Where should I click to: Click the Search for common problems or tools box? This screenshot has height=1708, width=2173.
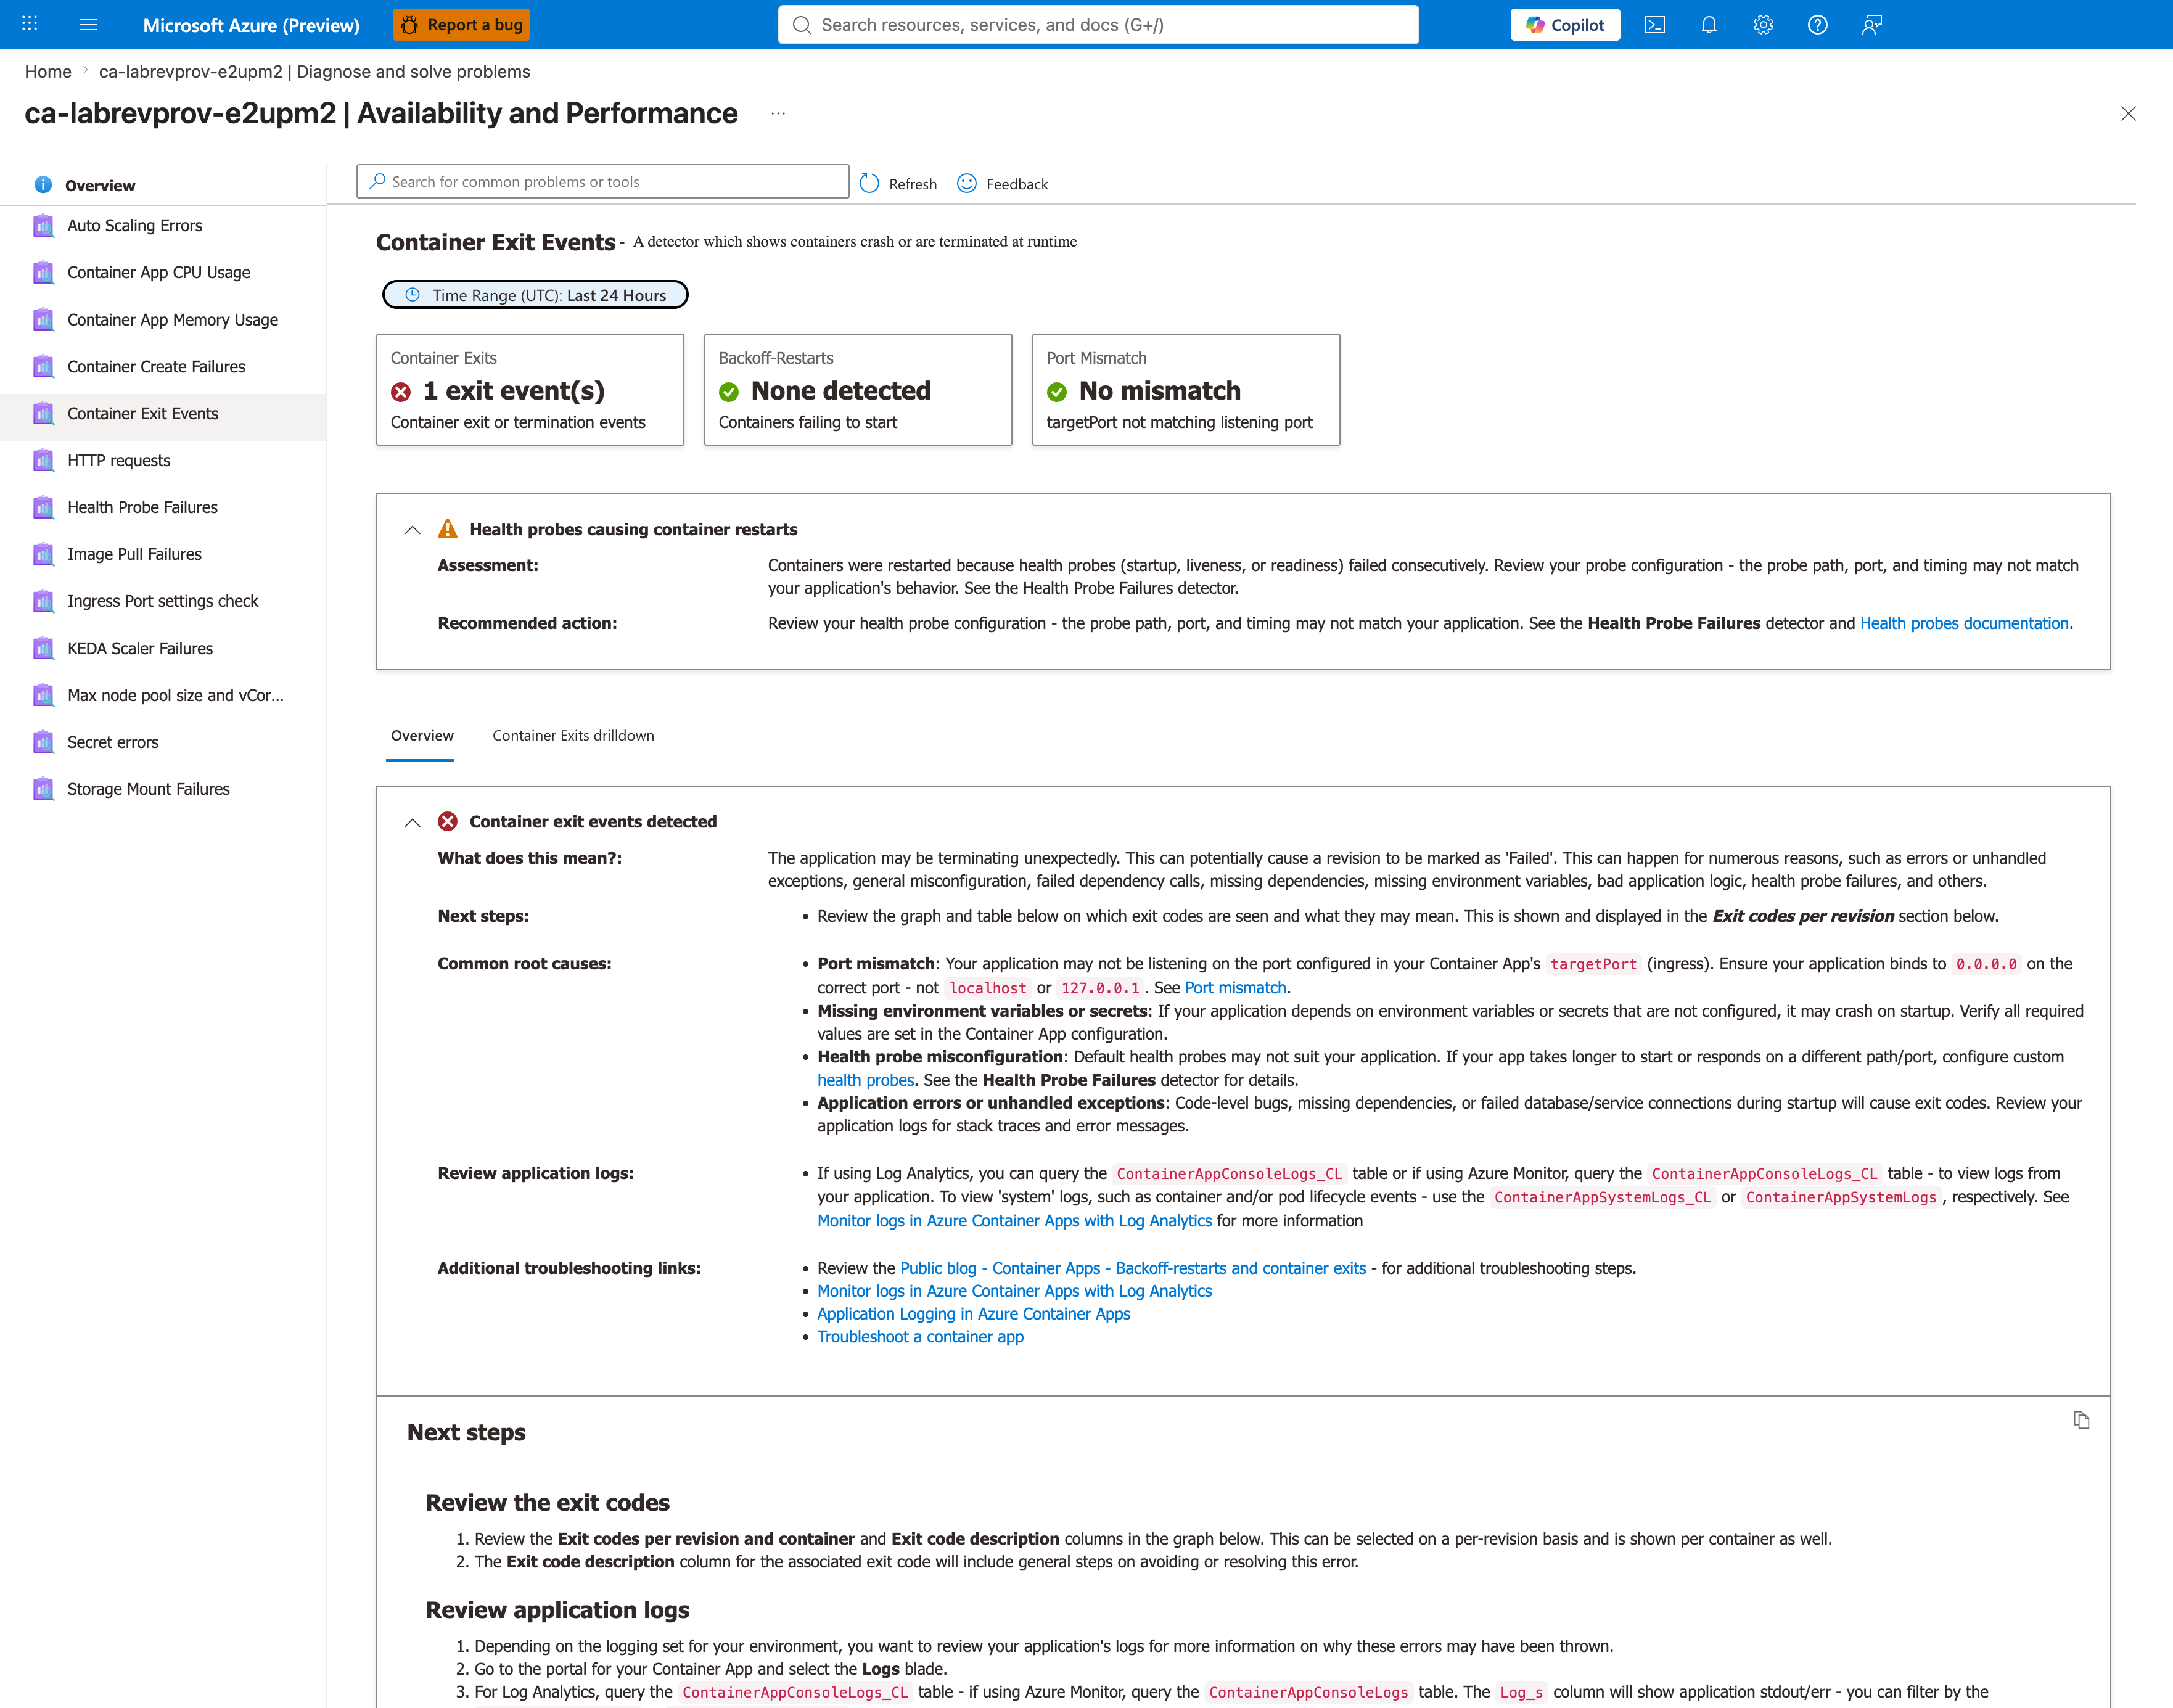[x=603, y=182]
